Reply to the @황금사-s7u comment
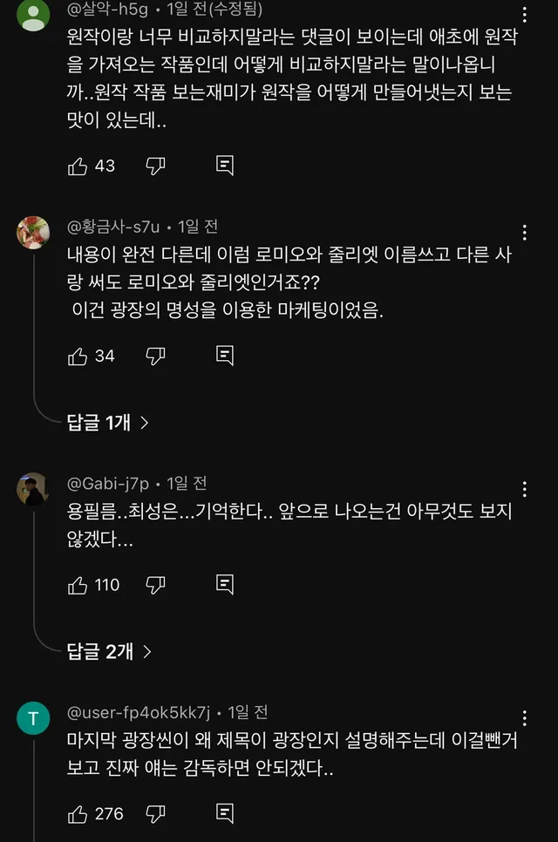 click(x=224, y=356)
